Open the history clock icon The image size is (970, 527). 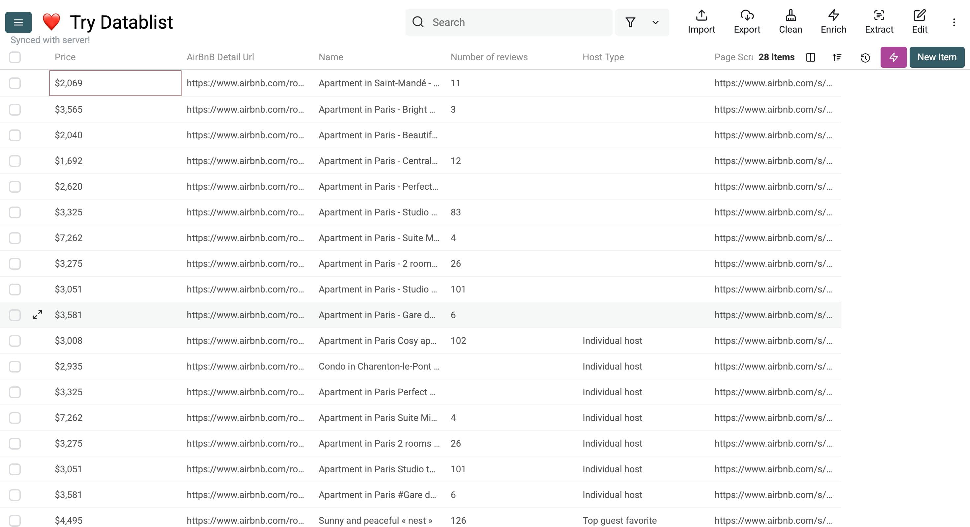click(865, 58)
